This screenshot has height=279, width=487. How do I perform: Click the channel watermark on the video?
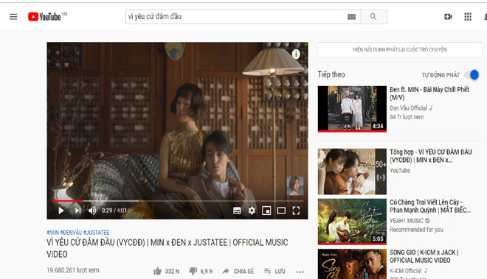point(294,186)
